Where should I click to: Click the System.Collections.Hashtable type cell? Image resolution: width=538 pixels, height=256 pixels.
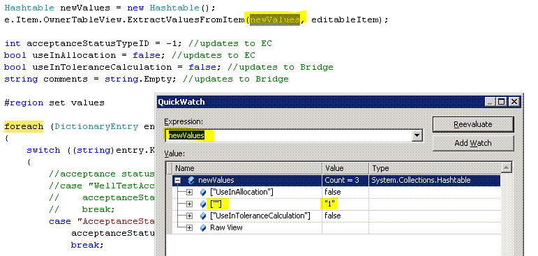click(x=435, y=180)
